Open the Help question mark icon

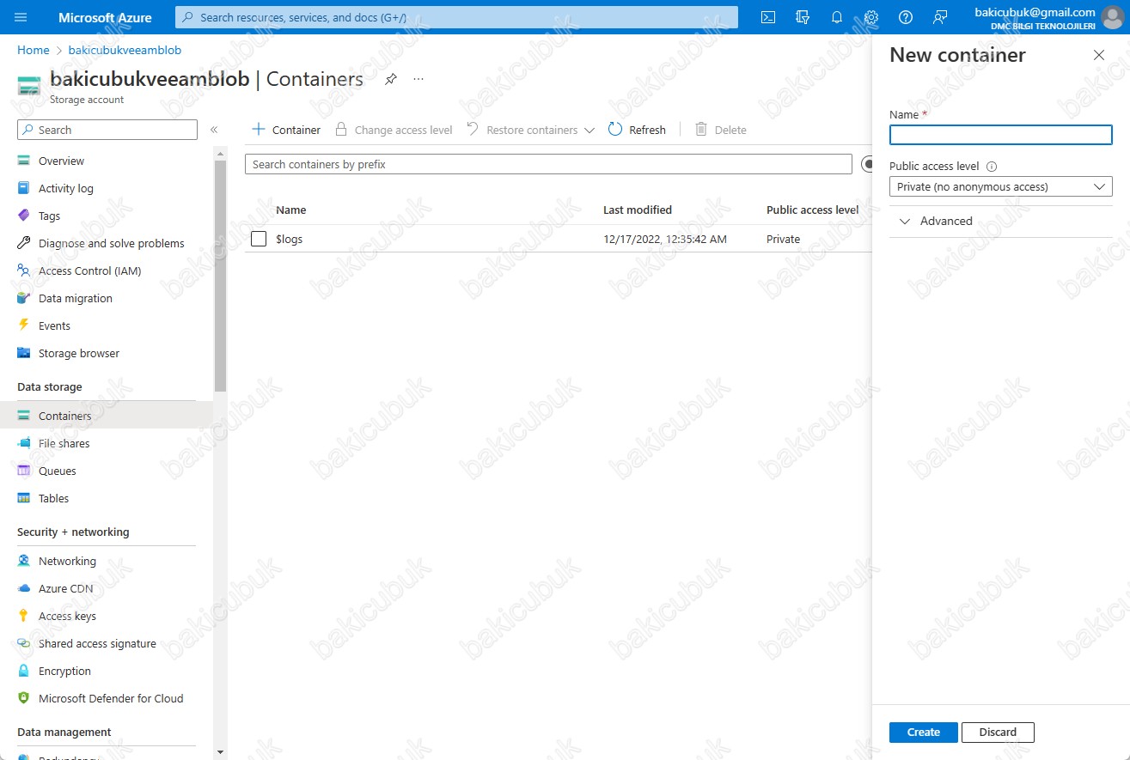click(x=906, y=17)
